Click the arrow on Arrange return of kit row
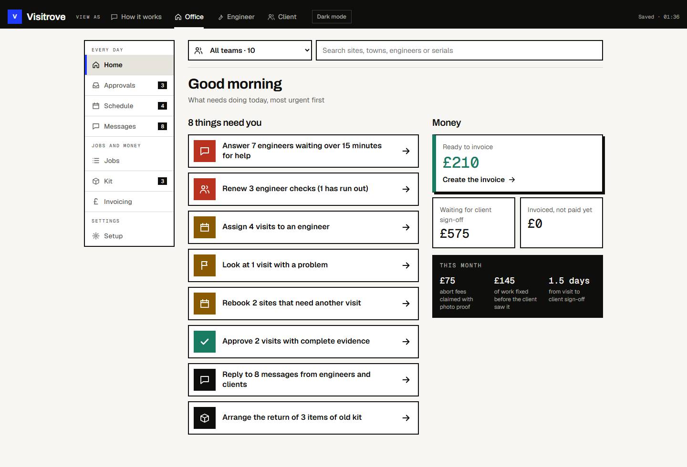 tap(406, 418)
